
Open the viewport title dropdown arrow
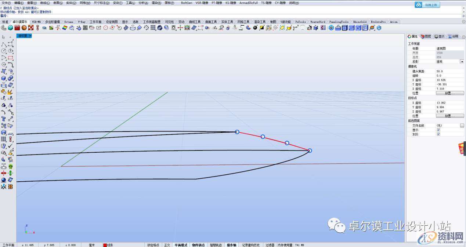click(x=30, y=36)
